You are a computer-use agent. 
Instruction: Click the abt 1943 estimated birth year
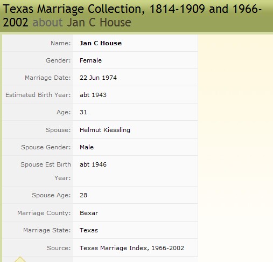point(93,95)
